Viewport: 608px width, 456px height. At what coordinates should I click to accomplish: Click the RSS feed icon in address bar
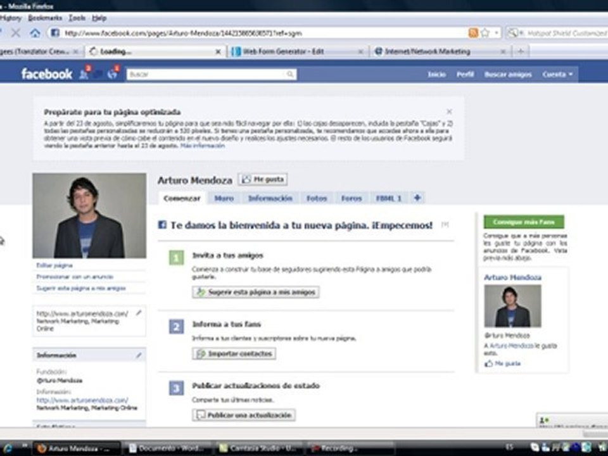(x=473, y=33)
